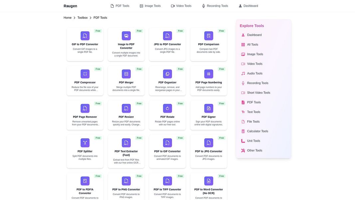Go to Dashboard in top navigation
This screenshot has width=355, height=200.
click(x=248, y=6)
